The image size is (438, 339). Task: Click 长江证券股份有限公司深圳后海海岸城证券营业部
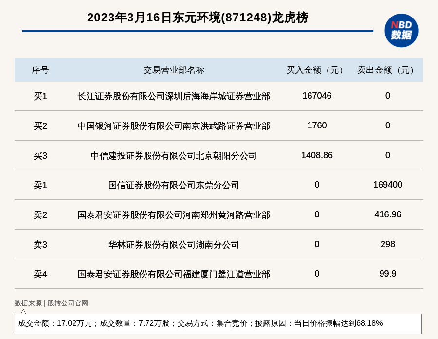(x=174, y=96)
